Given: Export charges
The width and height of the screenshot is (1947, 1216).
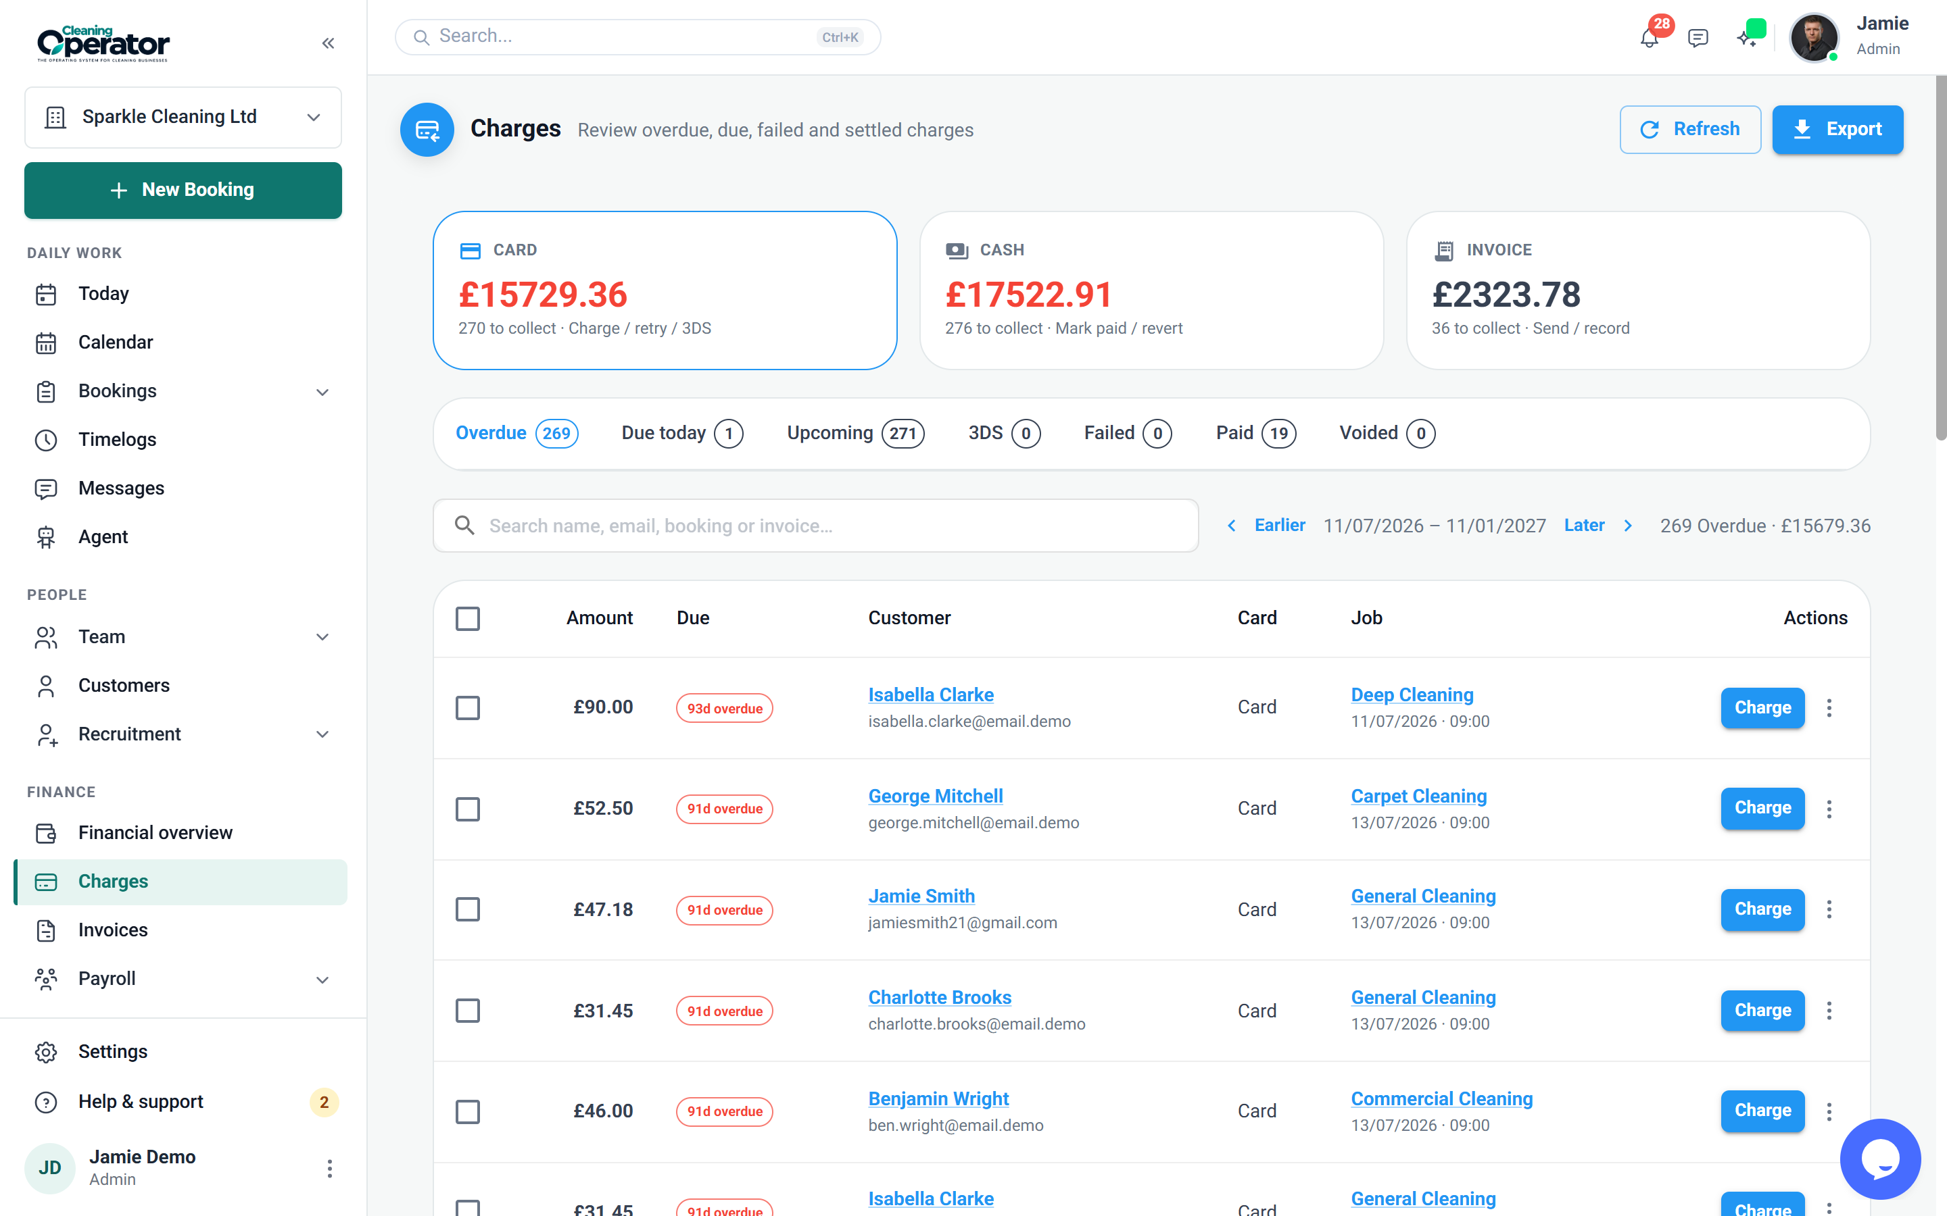Looking at the screenshot, I should [1837, 130].
